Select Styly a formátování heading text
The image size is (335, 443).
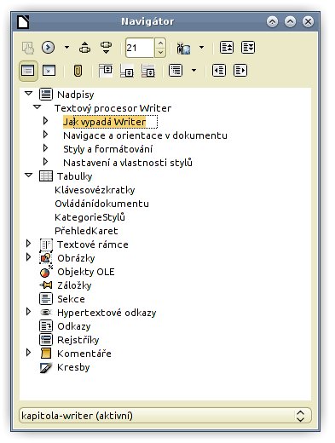click(x=108, y=149)
